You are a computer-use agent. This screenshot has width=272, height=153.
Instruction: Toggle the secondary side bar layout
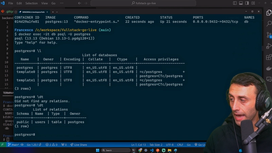(x=247, y=3)
